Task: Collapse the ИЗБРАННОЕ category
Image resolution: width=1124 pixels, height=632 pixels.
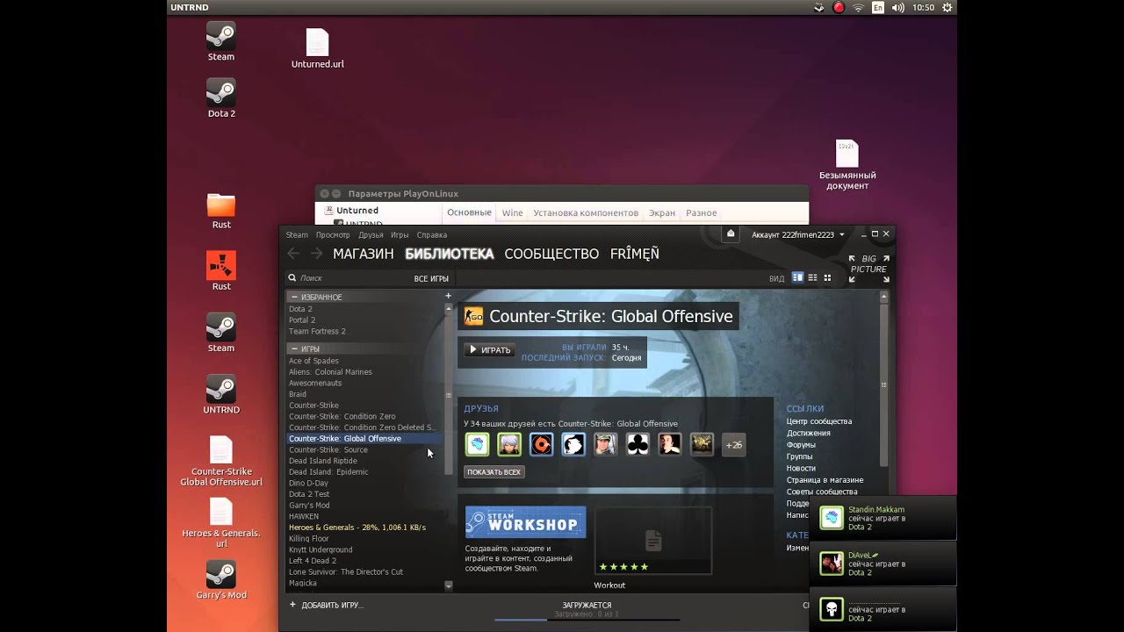Action: tap(294, 298)
